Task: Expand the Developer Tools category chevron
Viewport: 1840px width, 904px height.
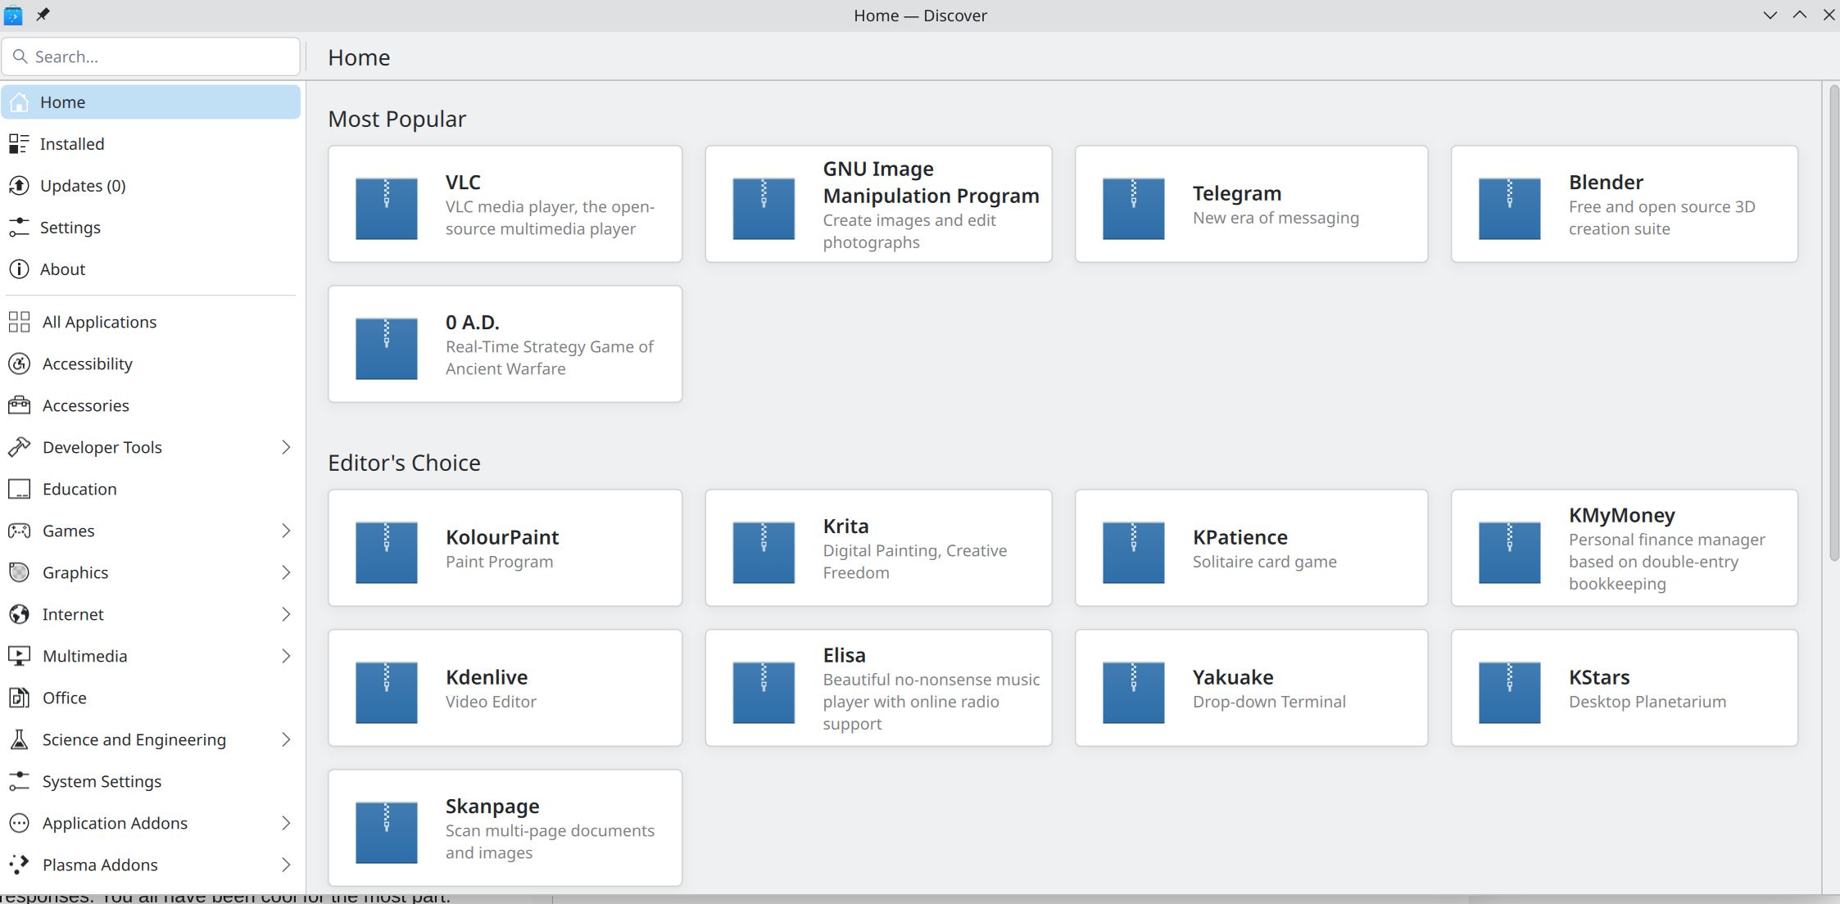Action: pyautogui.click(x=286, y=447)
